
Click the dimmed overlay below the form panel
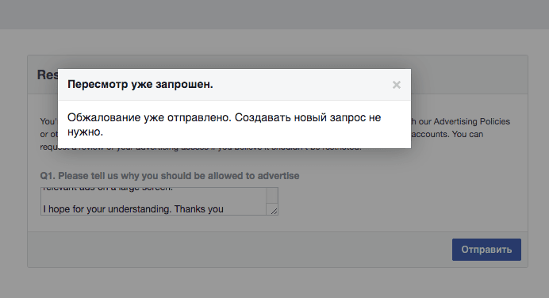point(274,283)
